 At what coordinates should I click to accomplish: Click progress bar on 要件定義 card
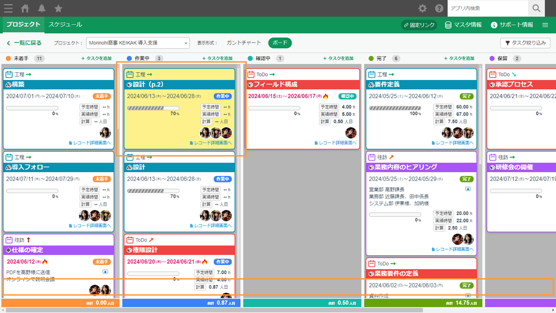pyautogui.click(x=395, y=108)
